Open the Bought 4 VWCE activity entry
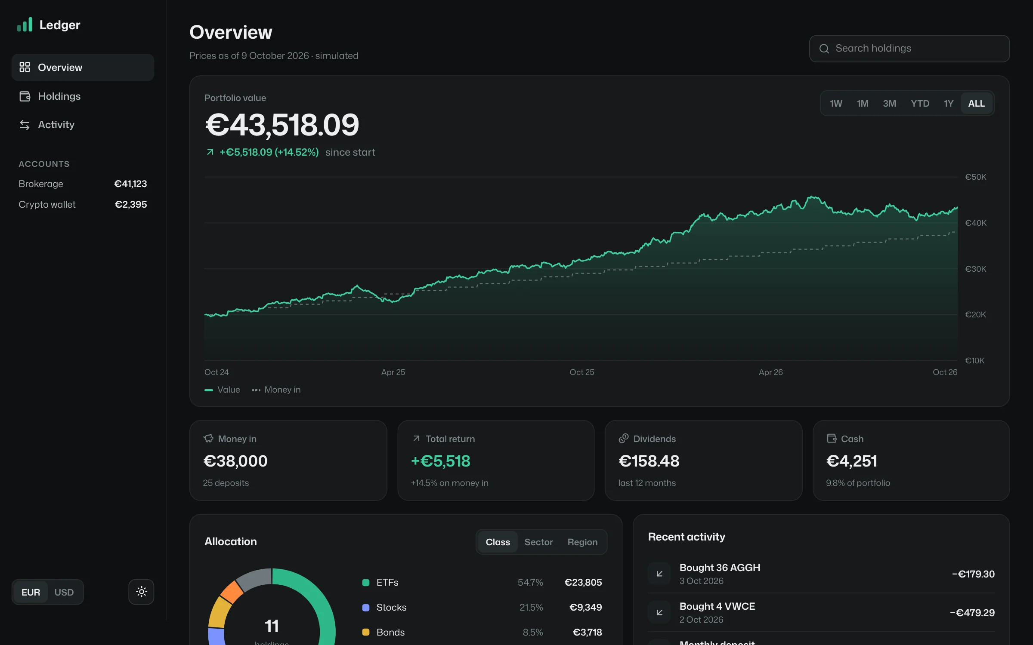 click(821, 612)
